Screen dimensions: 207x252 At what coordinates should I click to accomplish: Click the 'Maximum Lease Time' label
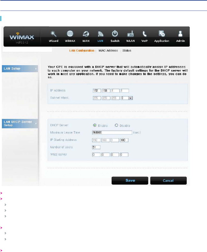coord(65,133)
